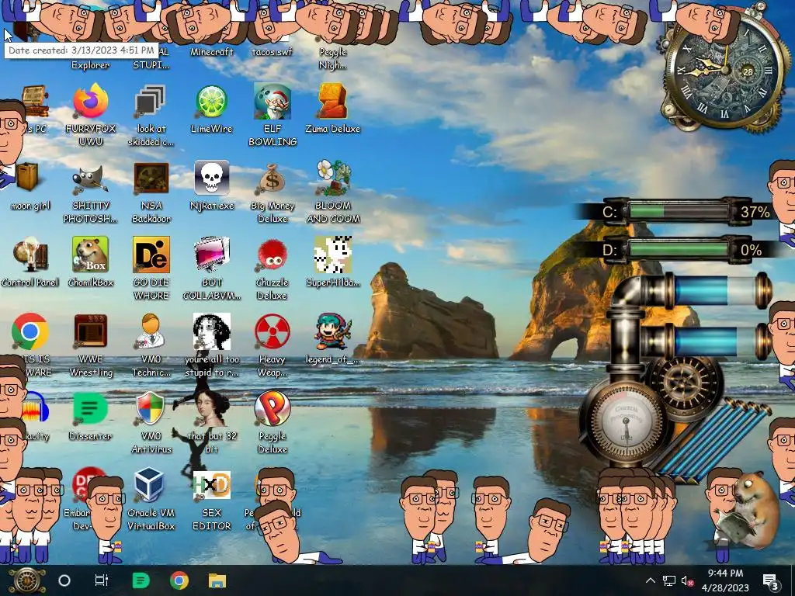Open the VMO Antivirus shield icon
This screenshot has width=795, height=596.
pyautogui.click(x=151, y=410)
